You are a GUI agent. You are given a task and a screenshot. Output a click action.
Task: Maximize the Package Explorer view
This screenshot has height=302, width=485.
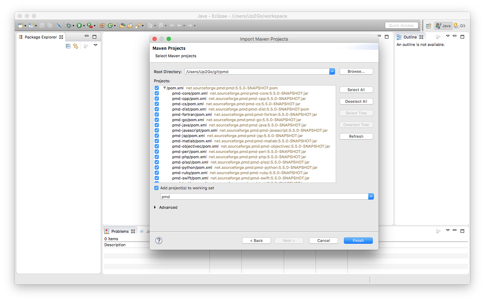click(94, 37)
